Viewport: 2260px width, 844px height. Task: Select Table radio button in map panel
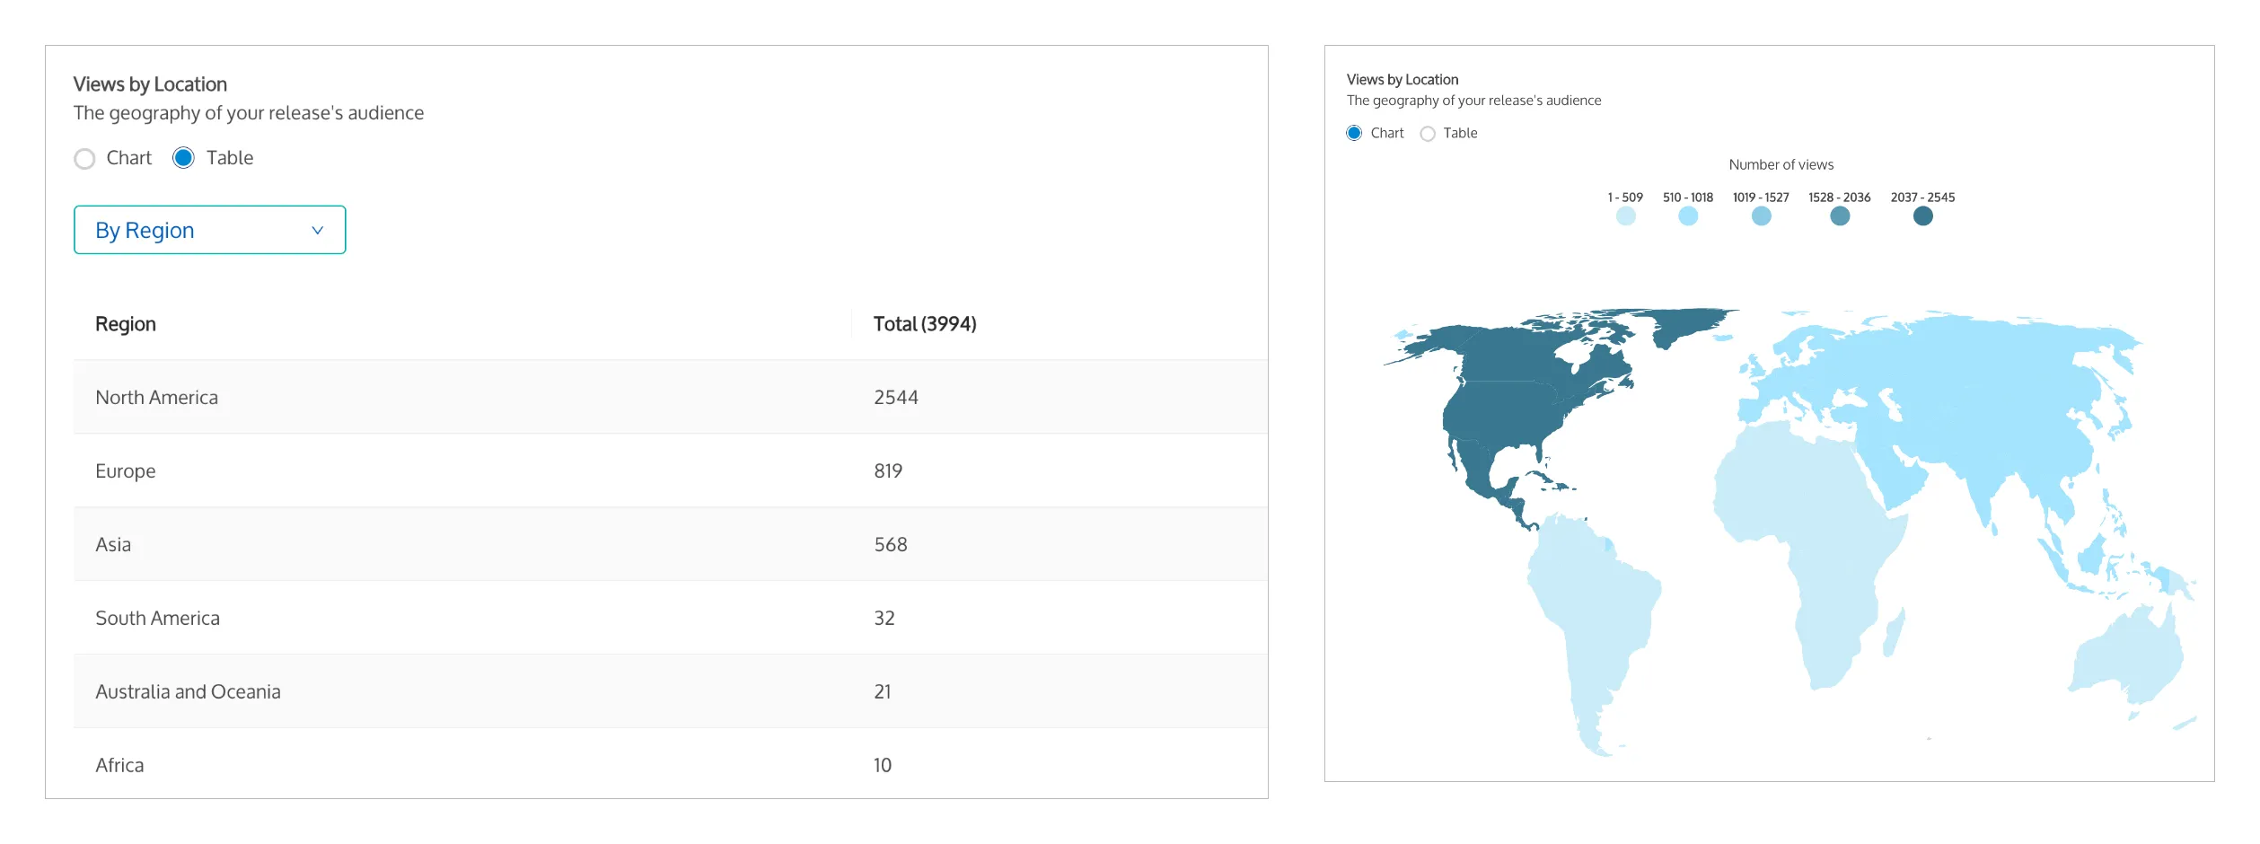(x=1428, y=134)
